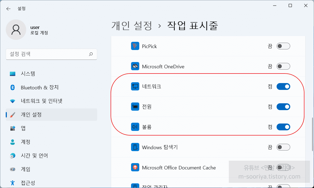Maximize the Settings window
Viewport: 314px width, 188px height.
290,6
